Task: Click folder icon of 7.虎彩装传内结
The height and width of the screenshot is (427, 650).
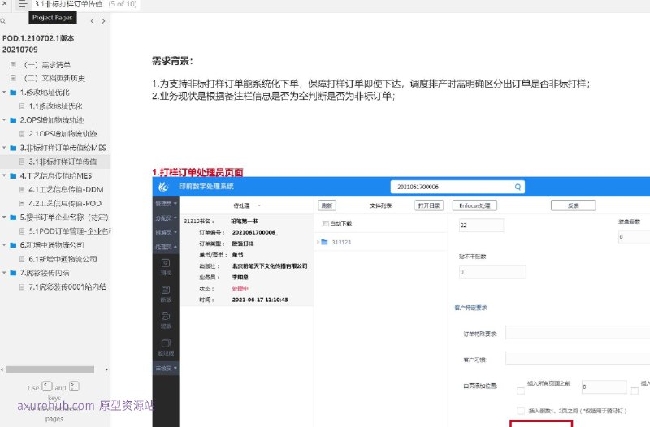Action: [x=13, y=273]
